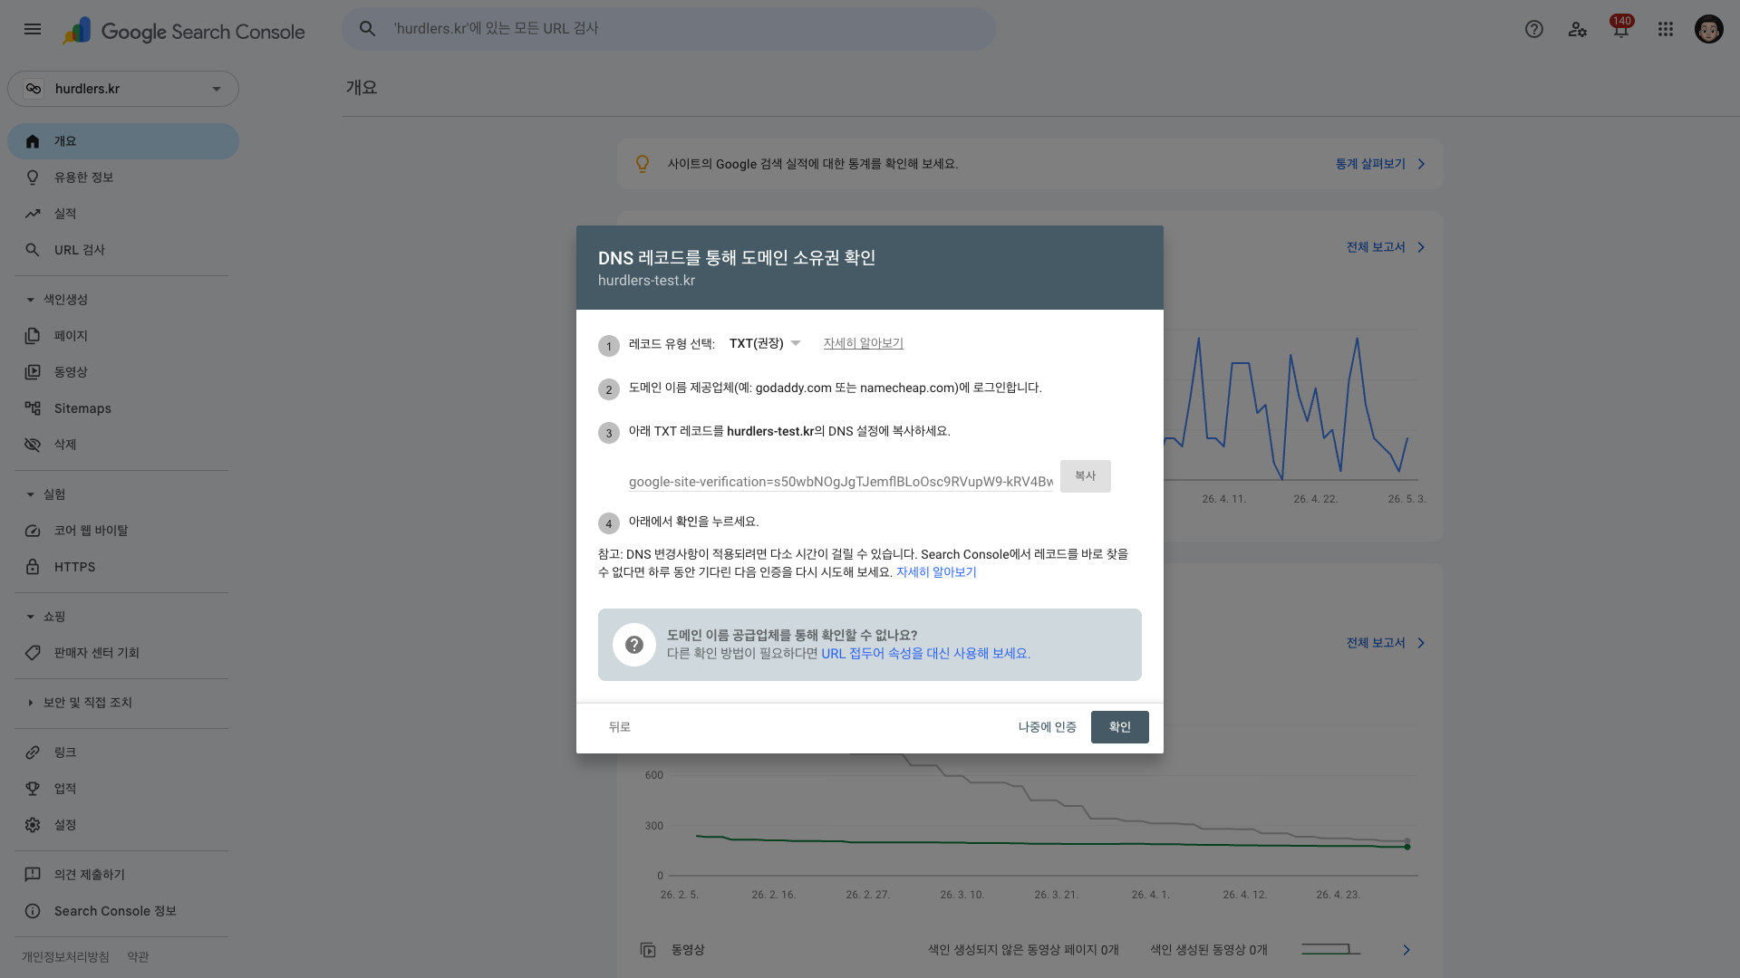Screen dimensions: 1740x978
Task: Select 코어 웹 바이탈 in the sidebar
Action: coord(123,531)
